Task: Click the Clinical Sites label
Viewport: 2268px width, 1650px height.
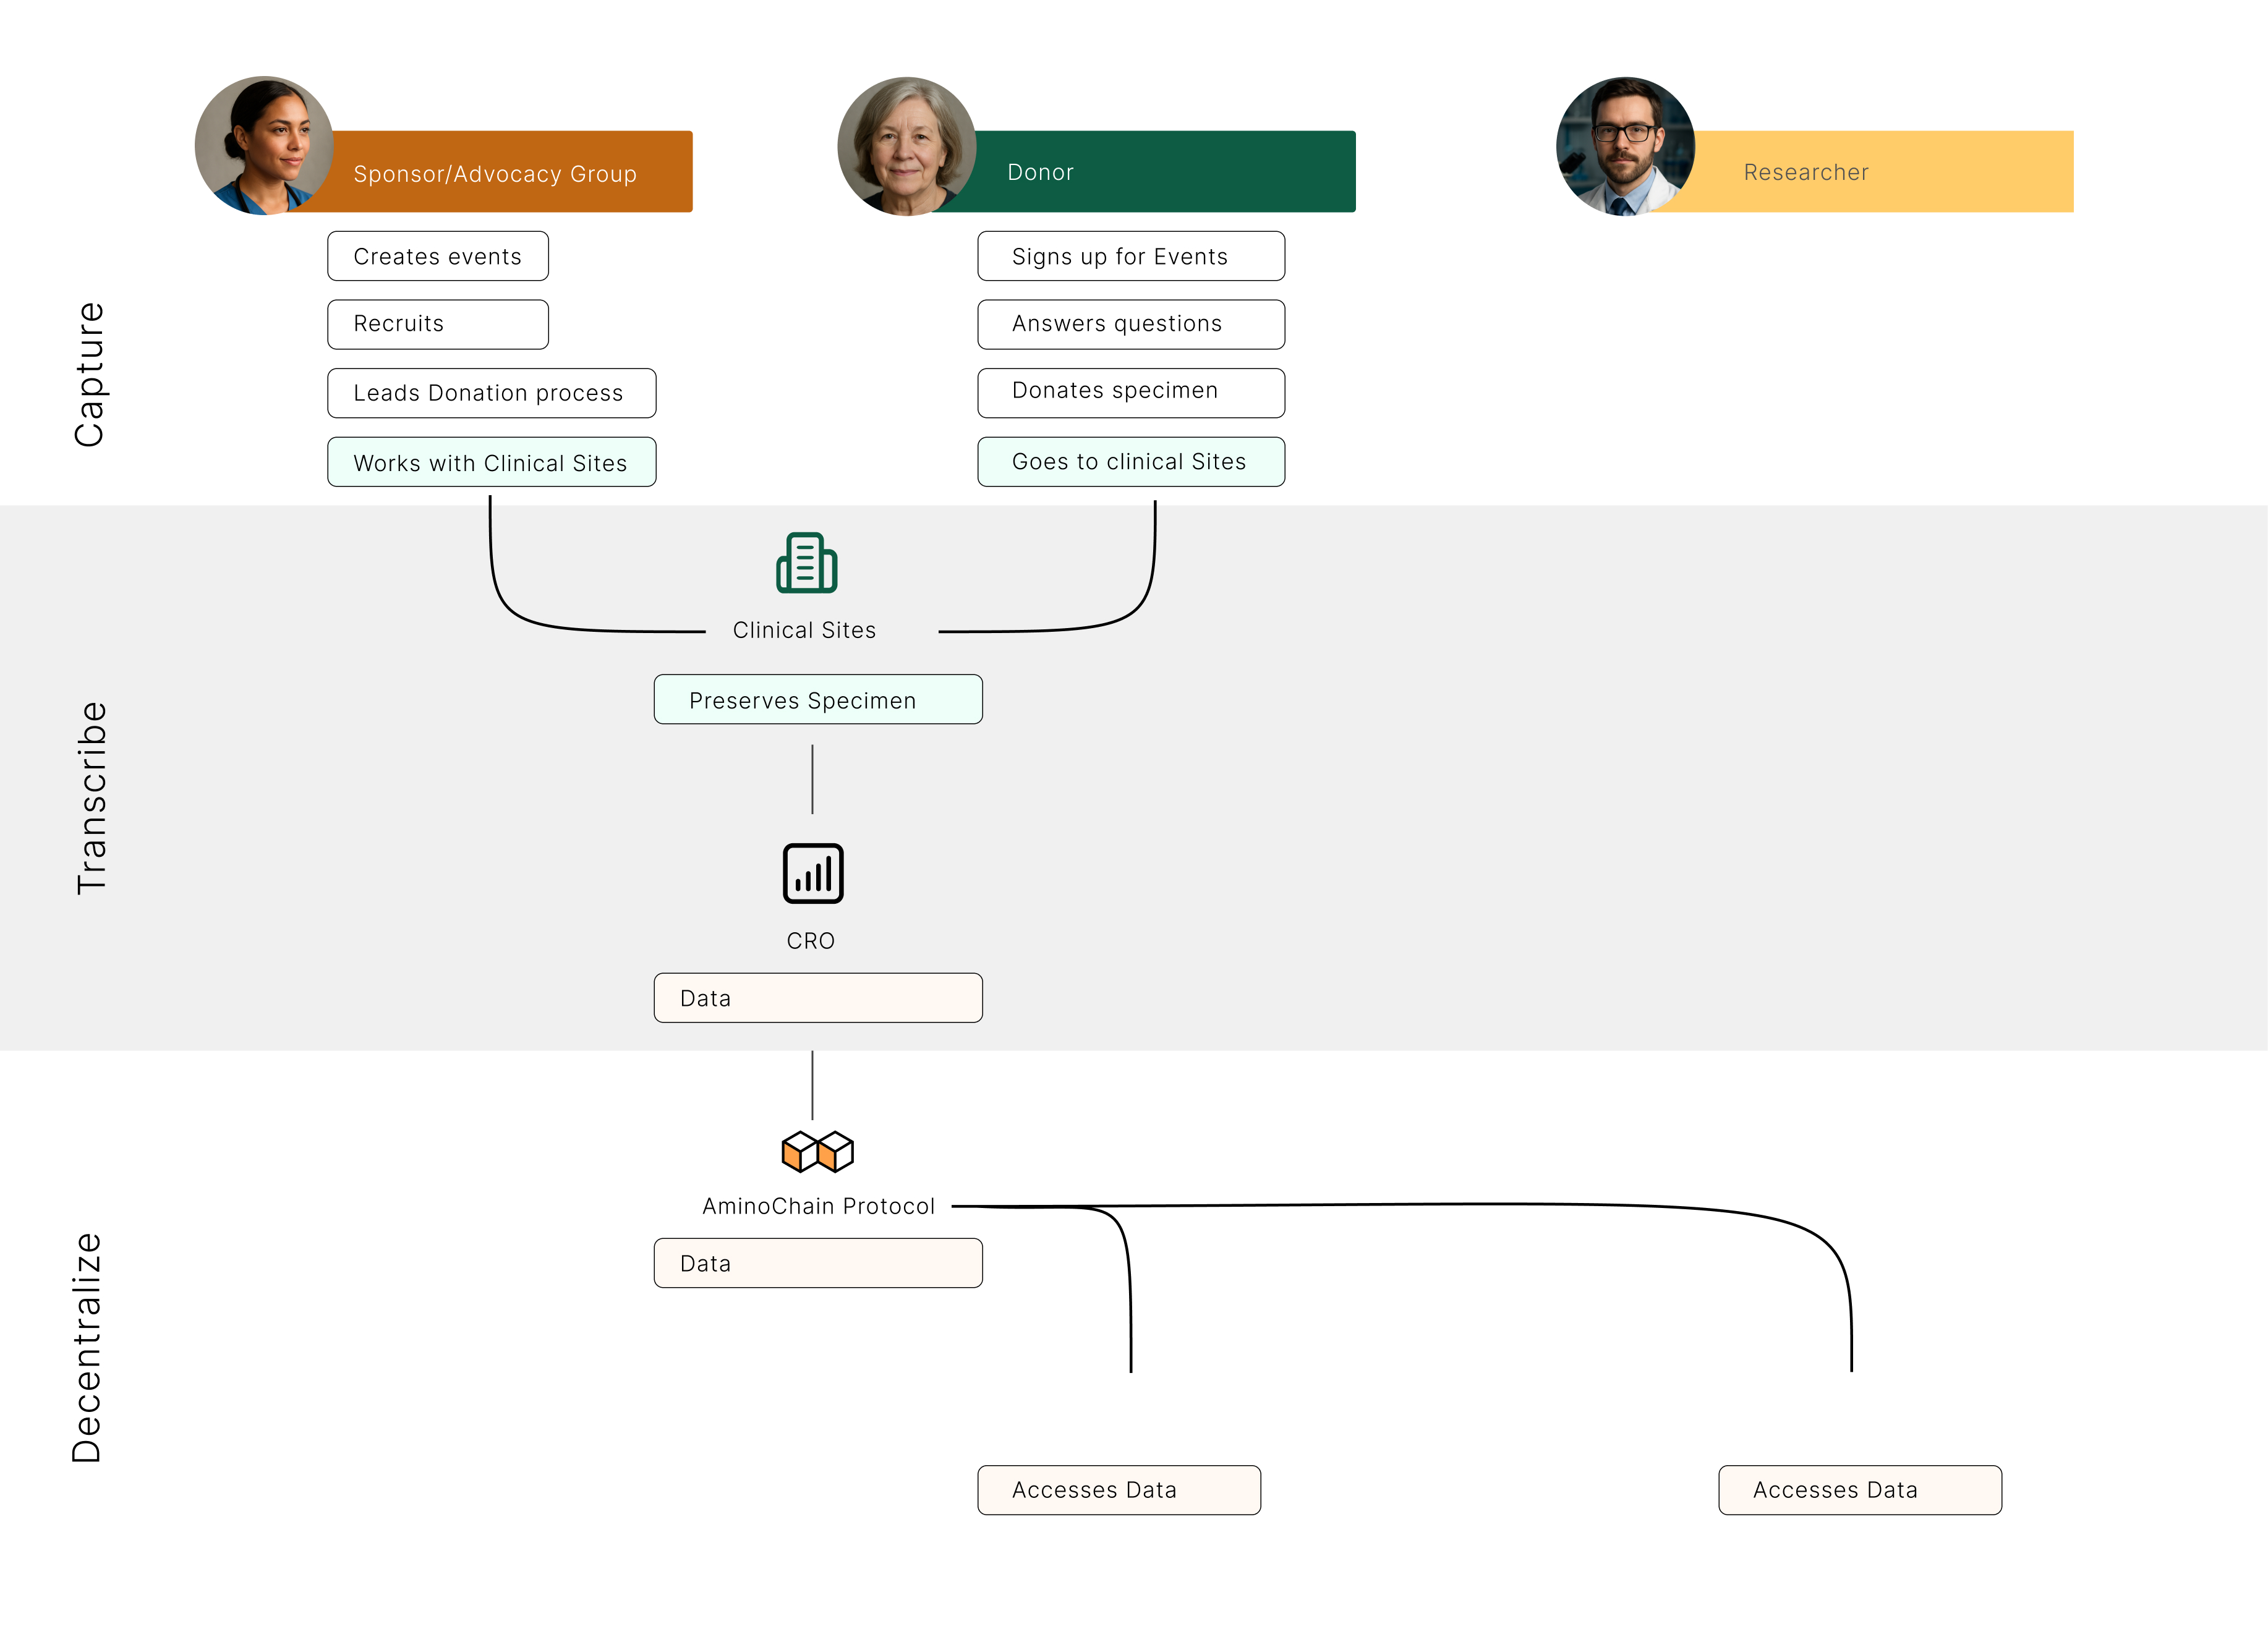Action: point(804,630)
